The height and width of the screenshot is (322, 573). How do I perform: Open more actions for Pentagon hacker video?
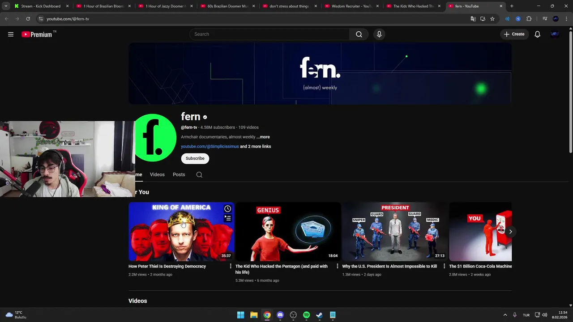(x=338, y=266)
